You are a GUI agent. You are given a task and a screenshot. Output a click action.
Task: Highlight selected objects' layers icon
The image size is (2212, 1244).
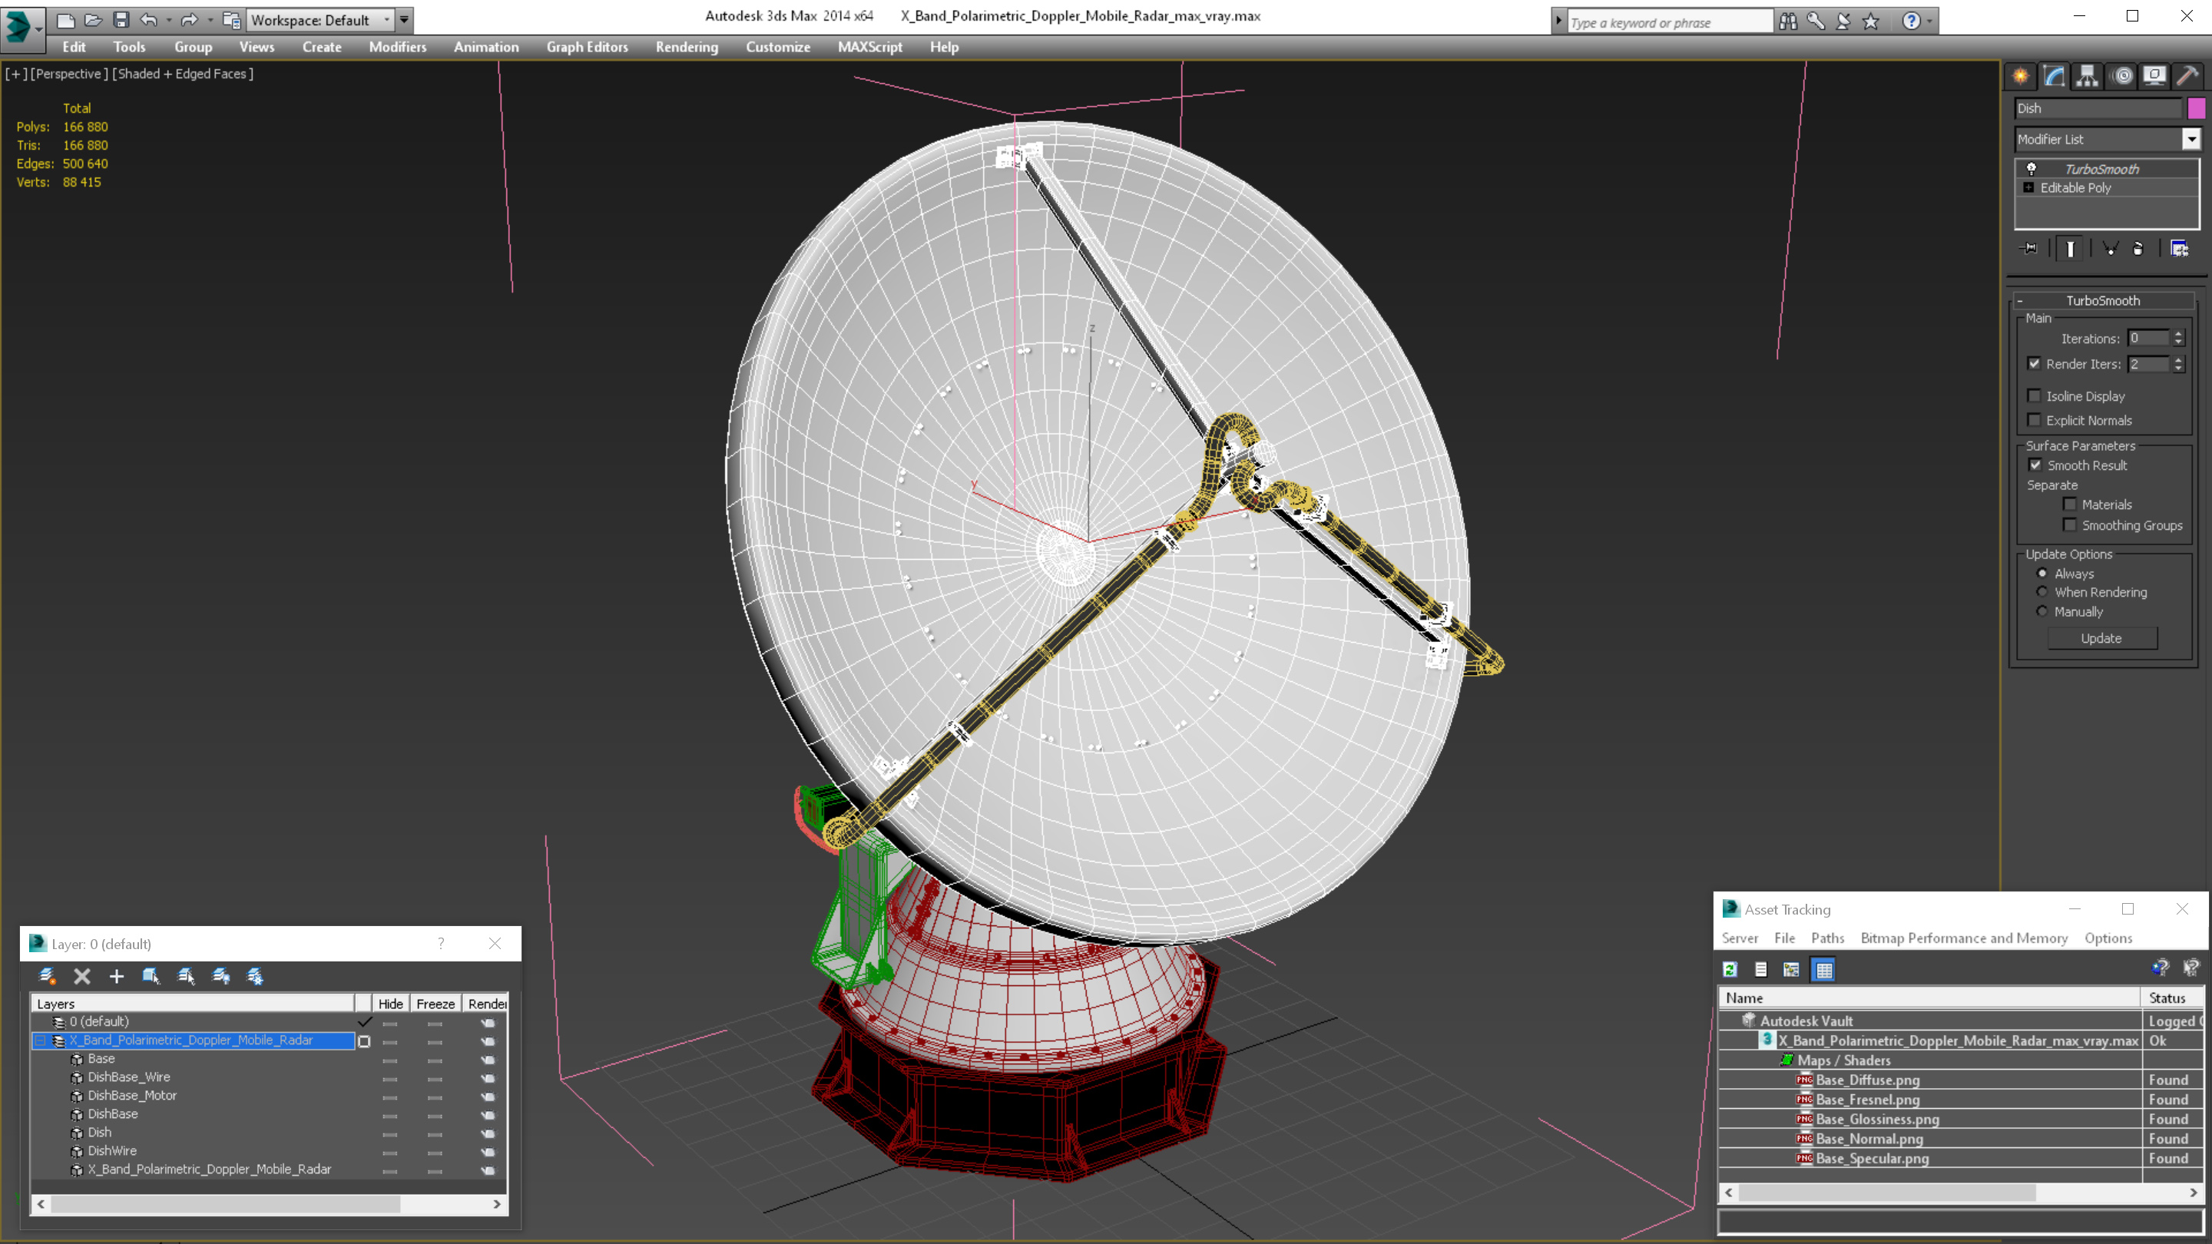click(185, 976)
